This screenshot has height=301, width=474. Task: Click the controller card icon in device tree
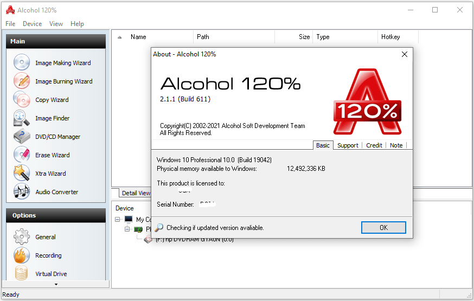click(x=138, y=229)
